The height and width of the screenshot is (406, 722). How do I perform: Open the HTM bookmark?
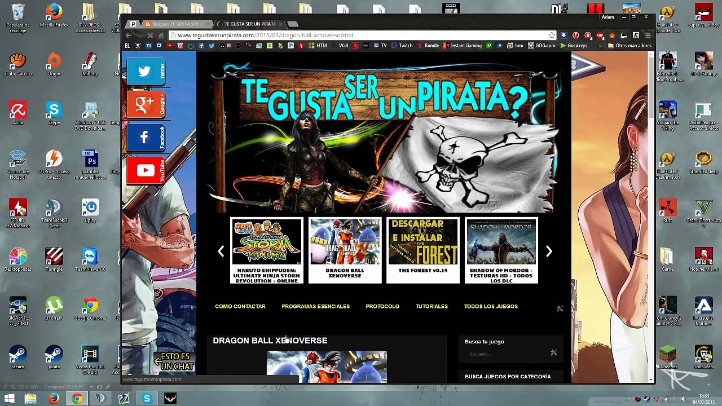[318, 46]
